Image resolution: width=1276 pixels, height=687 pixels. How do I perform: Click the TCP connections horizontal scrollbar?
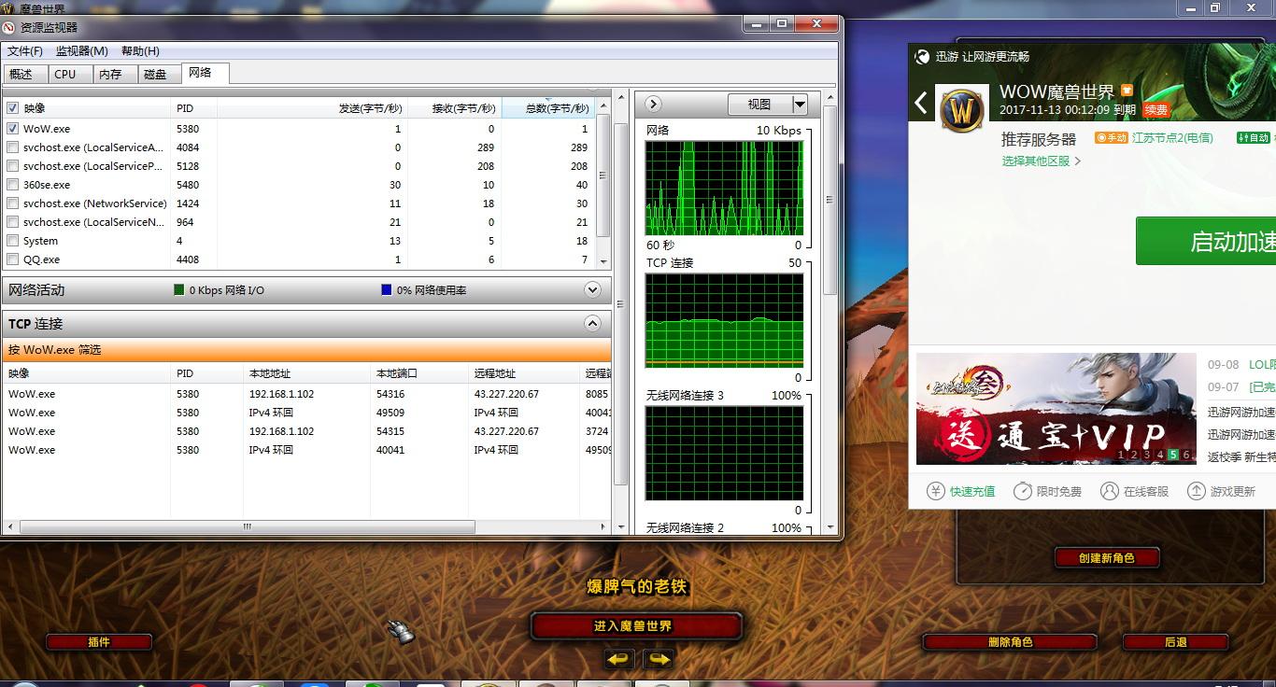click(x=248, y=527)
